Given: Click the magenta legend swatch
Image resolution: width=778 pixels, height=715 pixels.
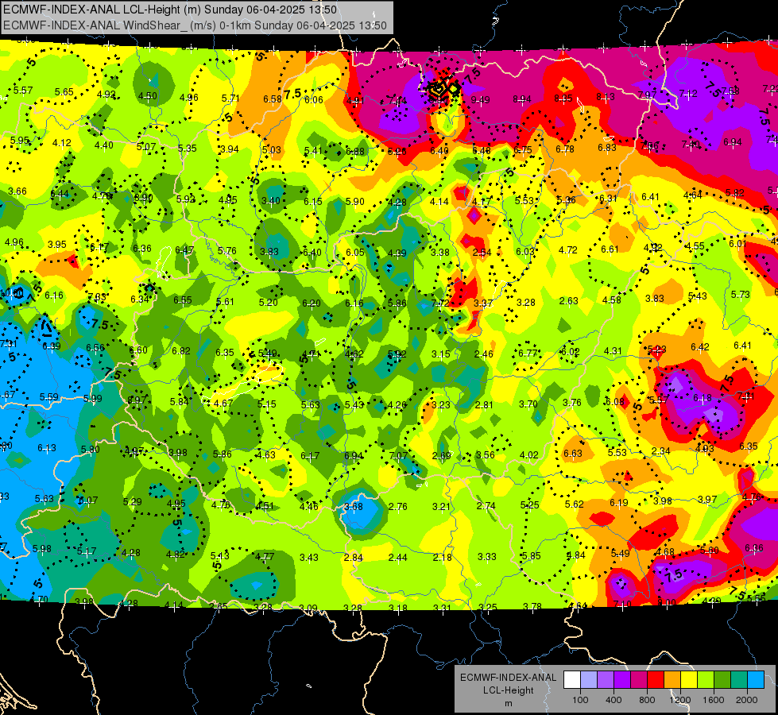Looking at the screenshot, I should (x=639, y=680).
